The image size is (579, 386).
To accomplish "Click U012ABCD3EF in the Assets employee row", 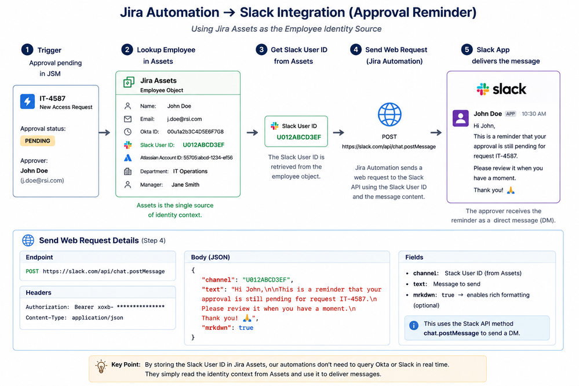I will 203,145.
